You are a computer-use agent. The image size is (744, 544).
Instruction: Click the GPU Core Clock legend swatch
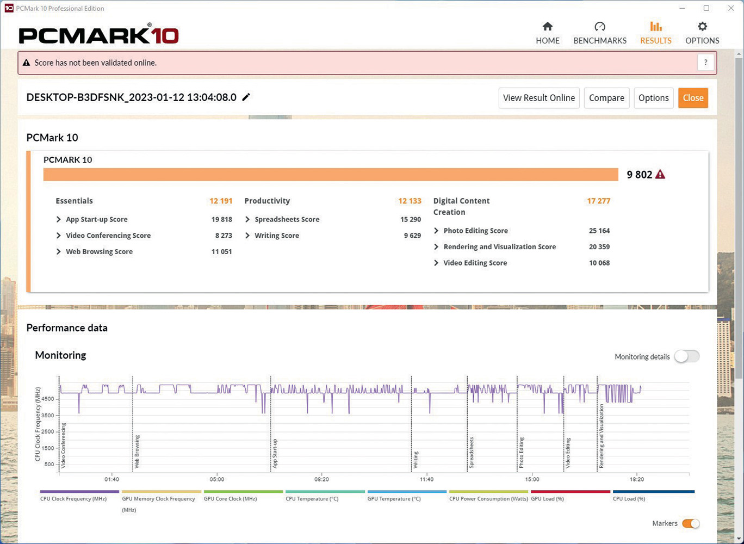coord(243,492)
